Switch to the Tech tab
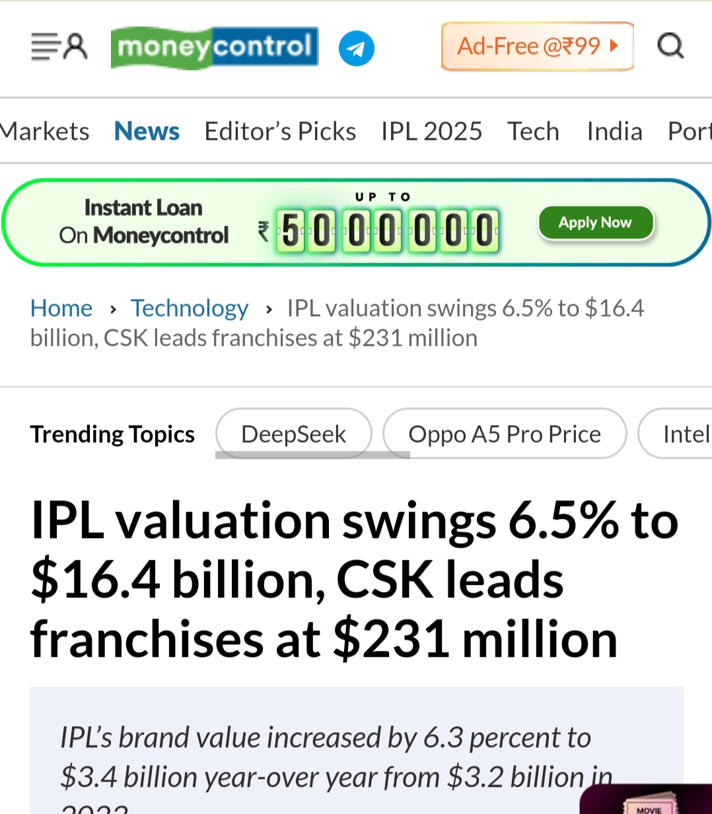 (x=533, y=131)
